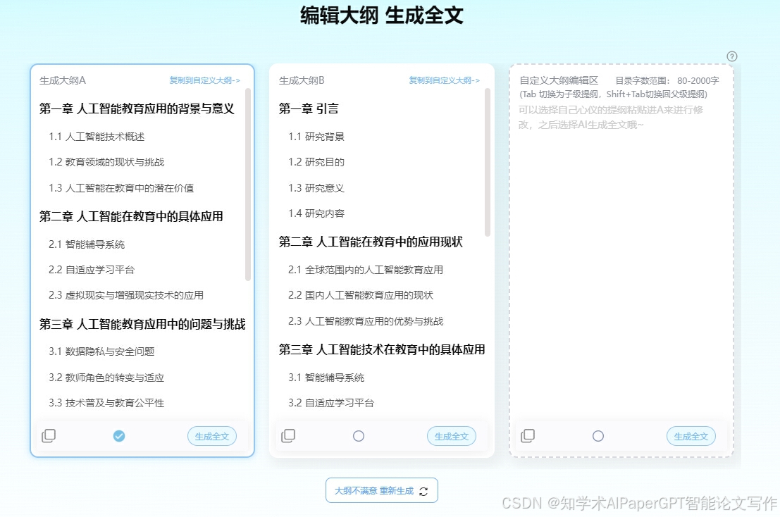Select item 3.2 自适应学习平台 in outline B

331,403
